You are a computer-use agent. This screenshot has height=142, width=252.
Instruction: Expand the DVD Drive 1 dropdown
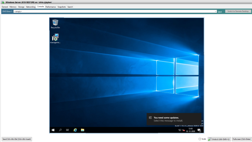point(215,11)
